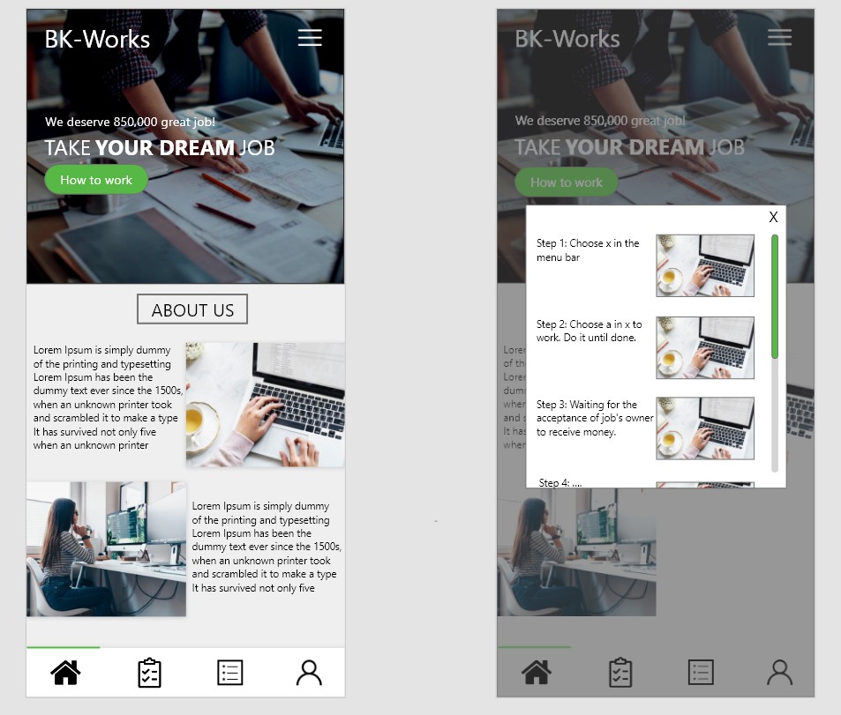The image size is (841, 715).
Task: Click 'We deserve 850,000 great job!' left mockup
Action: click(x=130, y=122)
